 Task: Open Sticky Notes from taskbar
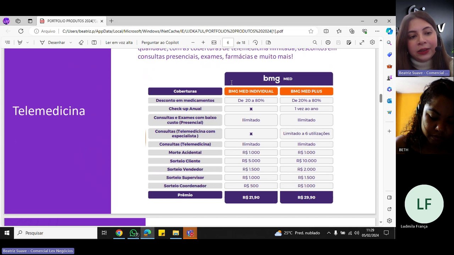coord(162,233)
